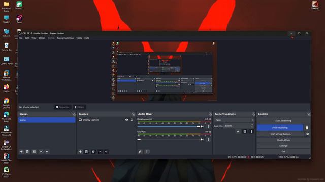Mute Desktop Audio speaker icon
The width and height of the screenshot is (325, 182).
tap(202, 126)
